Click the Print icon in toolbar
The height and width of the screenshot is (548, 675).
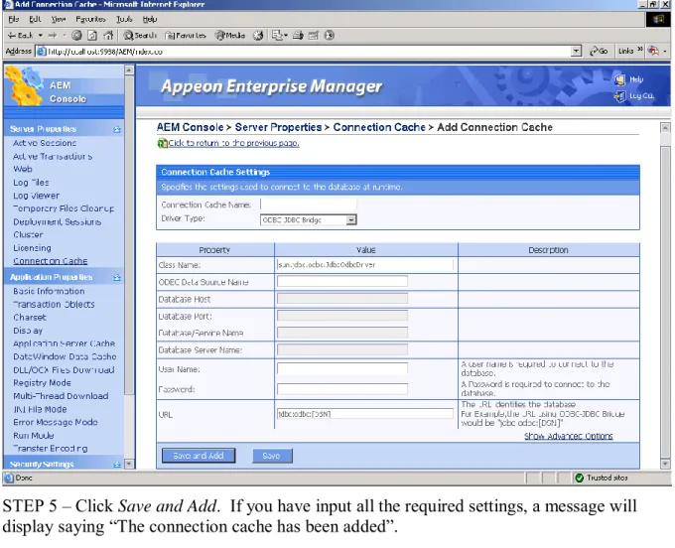click(298, 36)
